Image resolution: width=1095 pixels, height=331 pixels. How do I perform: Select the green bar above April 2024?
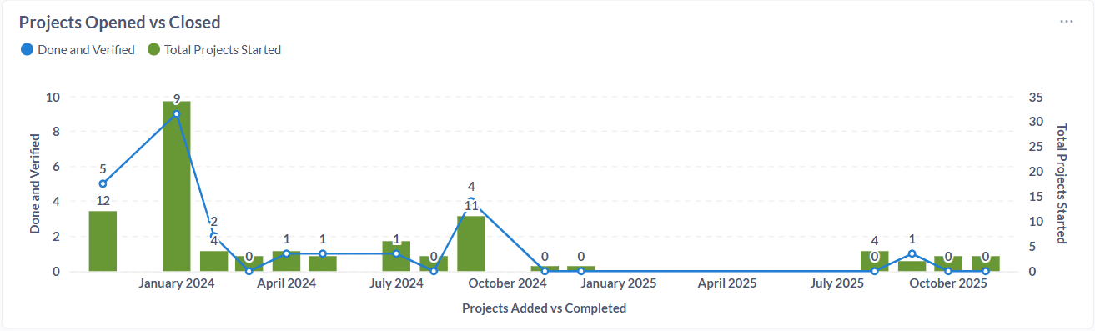click(x=286, y=261)
